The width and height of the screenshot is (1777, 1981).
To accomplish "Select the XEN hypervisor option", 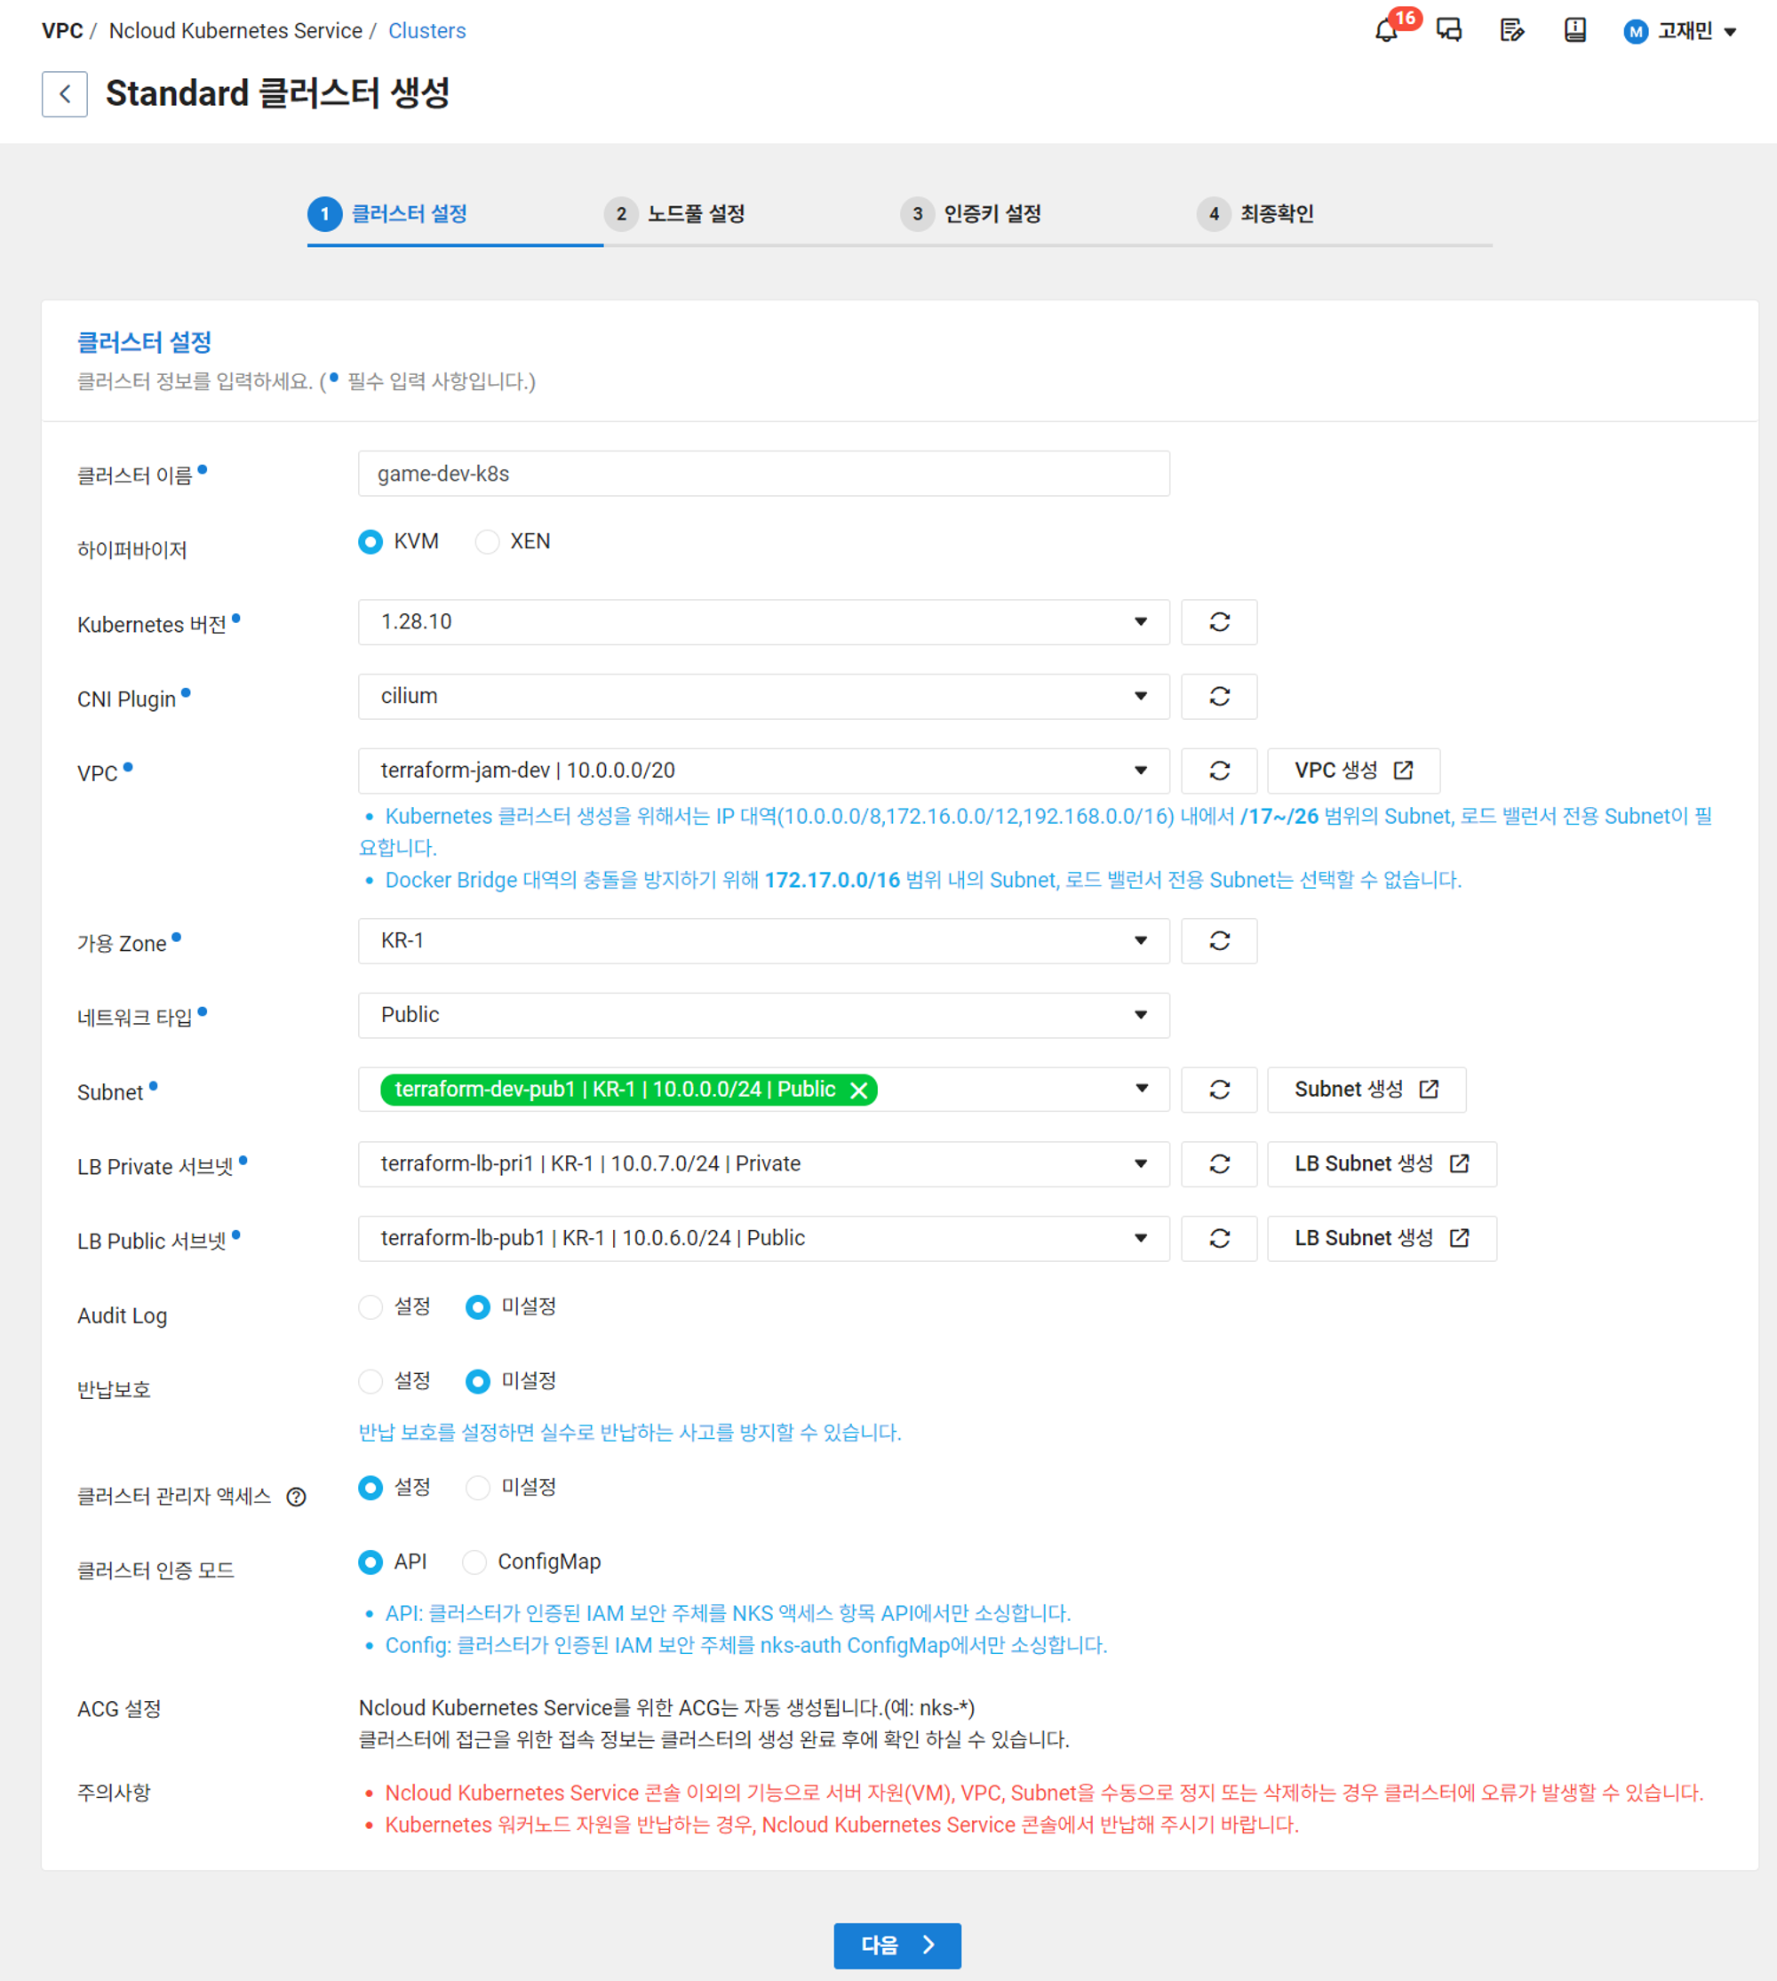I will [487, 541].
